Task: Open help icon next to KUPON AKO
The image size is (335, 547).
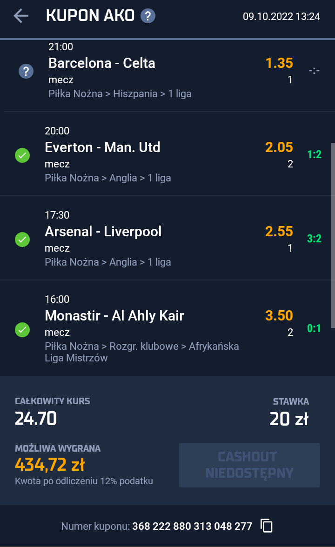Action: pyautogui.click(x=148, y=16)
